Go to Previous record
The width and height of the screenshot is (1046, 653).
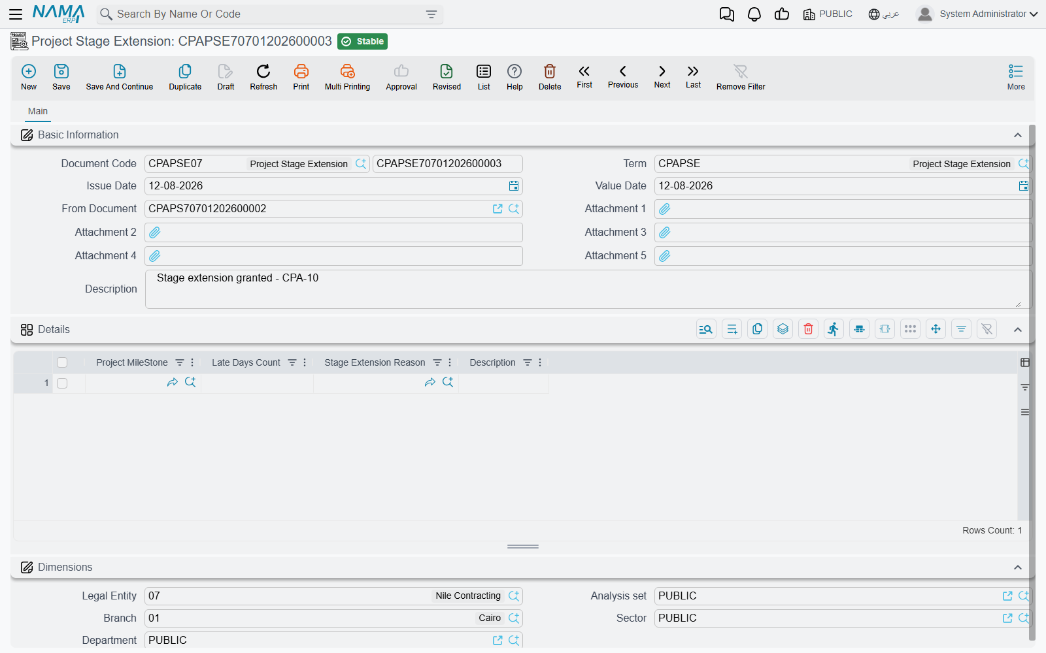point(623,76)
